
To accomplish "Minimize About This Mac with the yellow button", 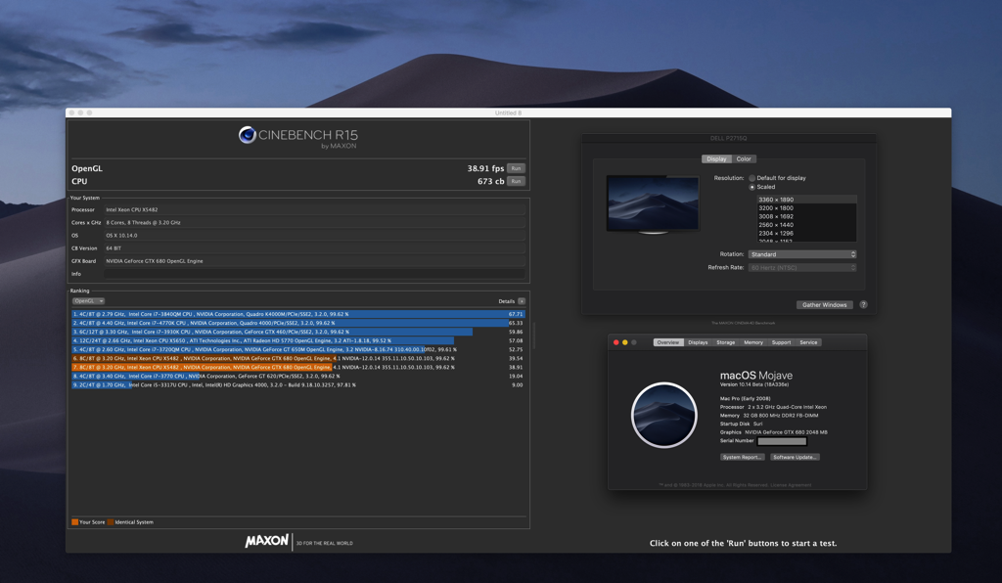I will click(625, 342).
